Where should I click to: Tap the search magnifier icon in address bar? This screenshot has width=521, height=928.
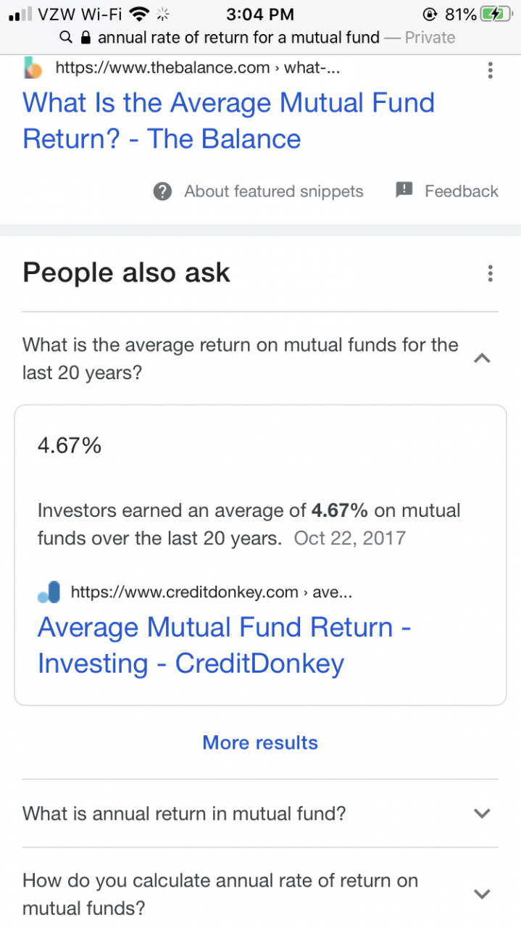[x=66, y=37]
